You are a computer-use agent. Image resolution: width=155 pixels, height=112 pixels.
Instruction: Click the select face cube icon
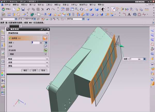[x=45, y=38]
